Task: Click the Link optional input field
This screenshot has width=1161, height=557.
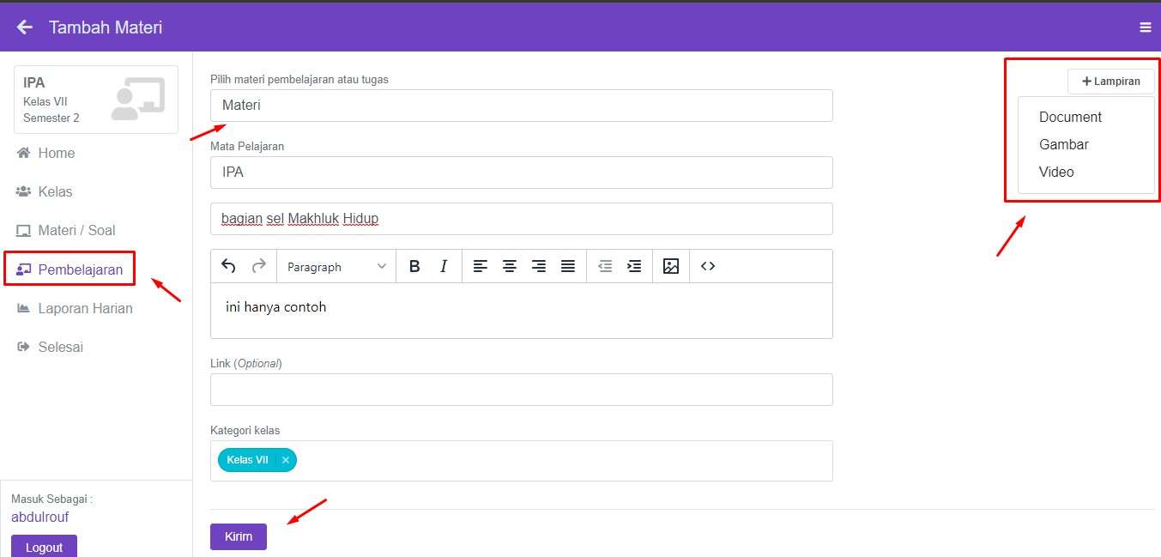Action: 521,390
